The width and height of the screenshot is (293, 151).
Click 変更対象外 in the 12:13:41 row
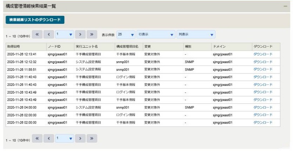(x=152, y=54)
